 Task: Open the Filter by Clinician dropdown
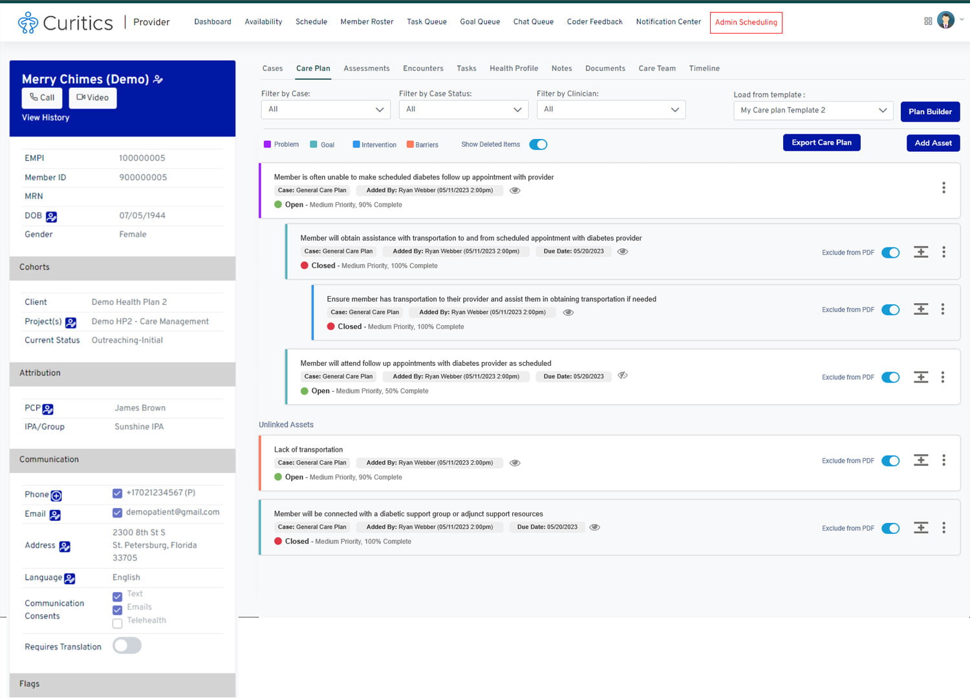pos(611,110)
